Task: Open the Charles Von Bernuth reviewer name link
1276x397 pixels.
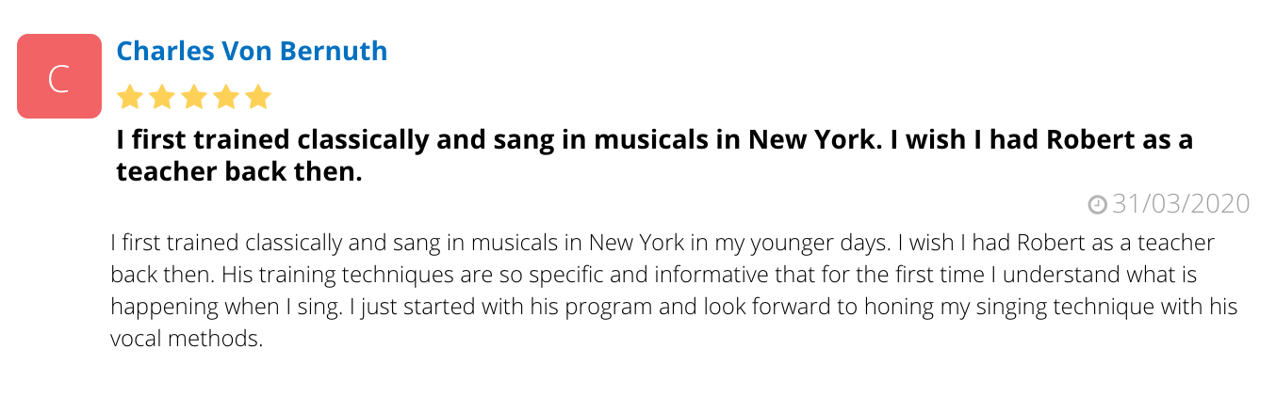Action: tap(252, 50)
